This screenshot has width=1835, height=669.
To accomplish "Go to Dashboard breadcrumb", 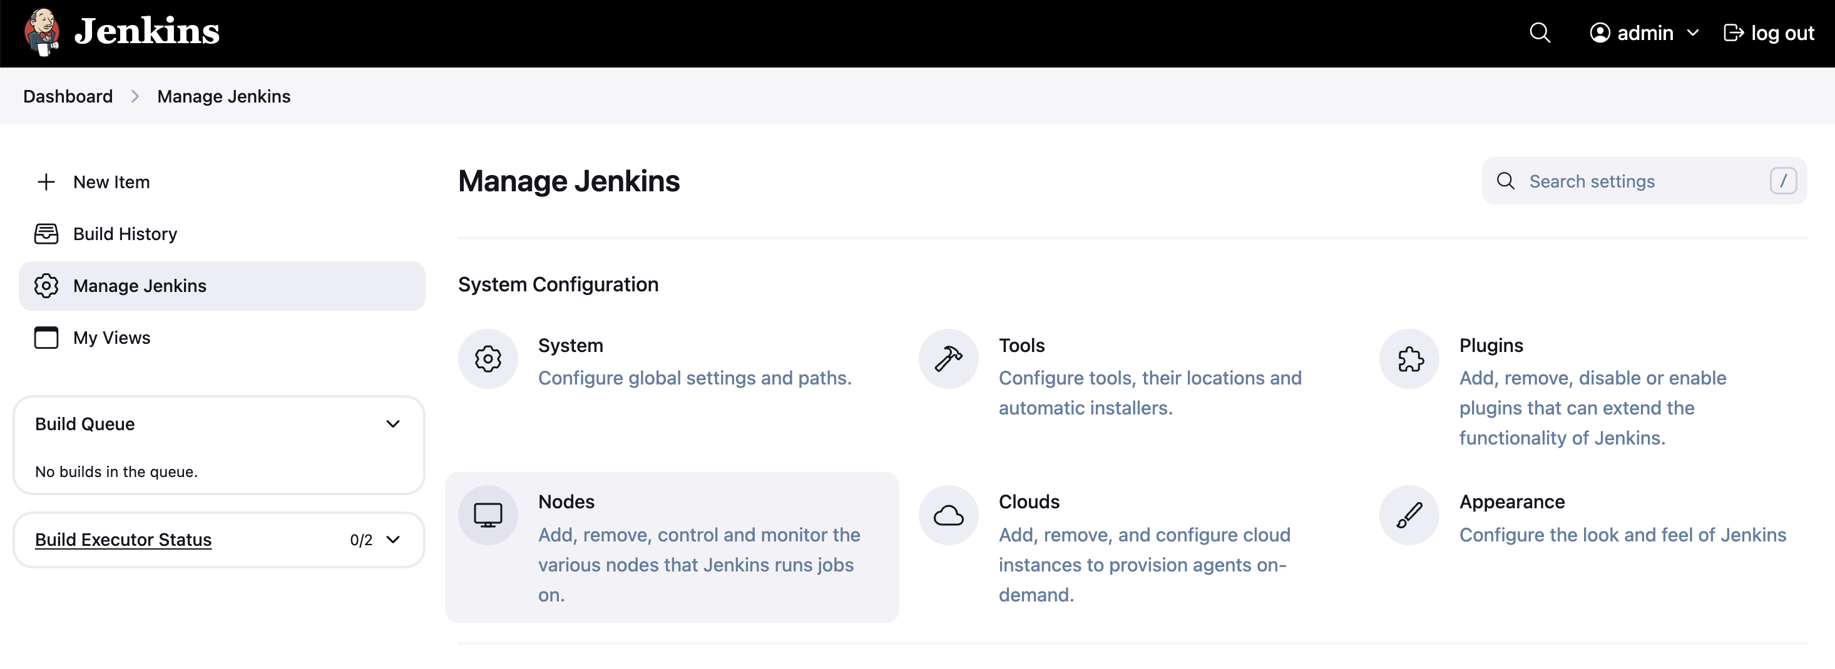I will [x=68, y=96].
